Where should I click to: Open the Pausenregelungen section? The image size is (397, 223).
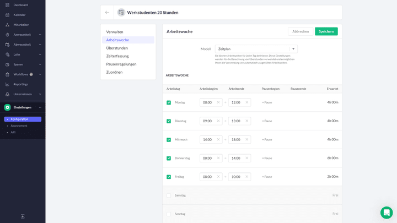pos(121,64)
